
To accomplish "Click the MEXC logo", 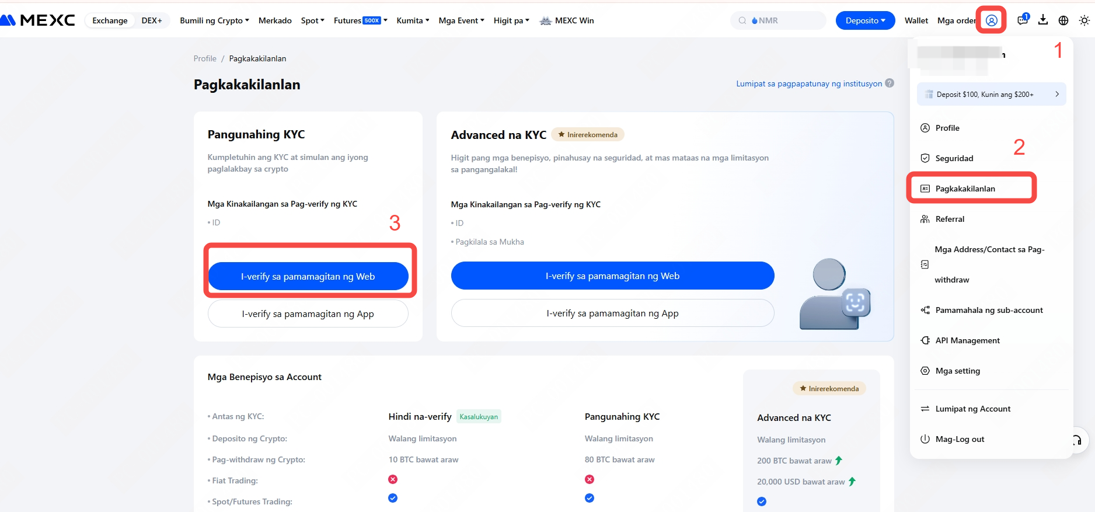I will (x=38, y=20).
